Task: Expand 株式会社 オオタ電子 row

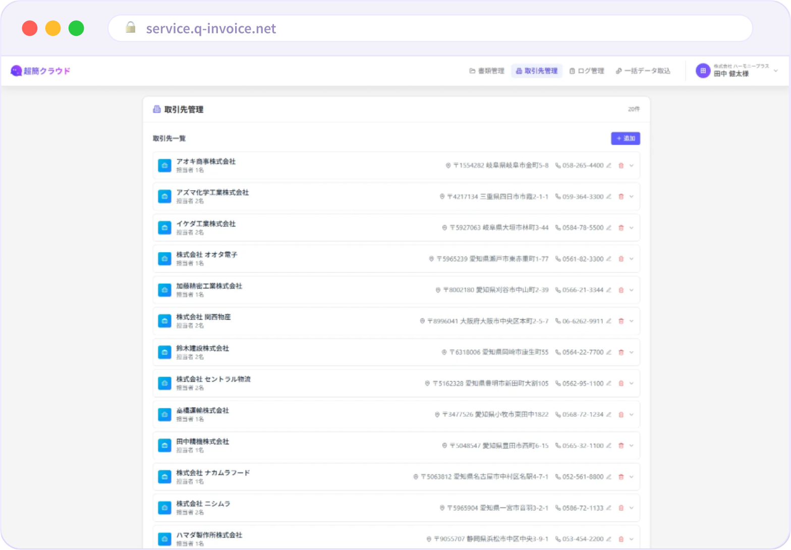Action: coord(632,259)
